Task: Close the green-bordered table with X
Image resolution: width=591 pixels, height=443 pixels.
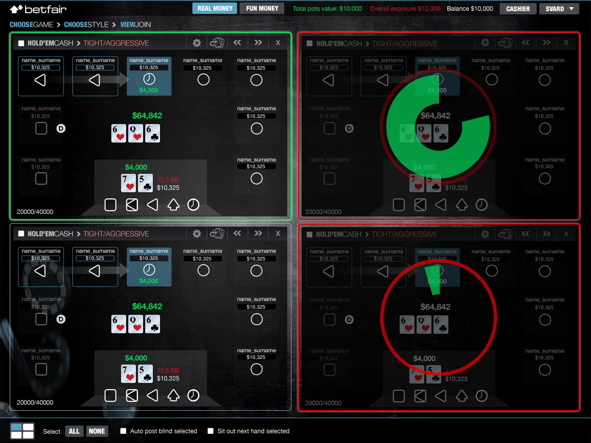Action: [278, 43]
